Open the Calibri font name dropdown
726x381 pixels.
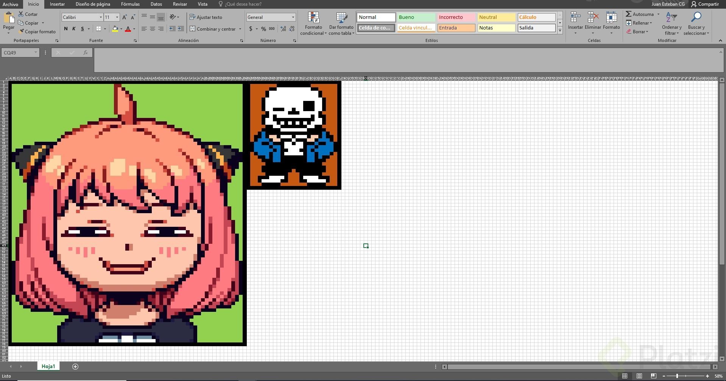(101, 17)
